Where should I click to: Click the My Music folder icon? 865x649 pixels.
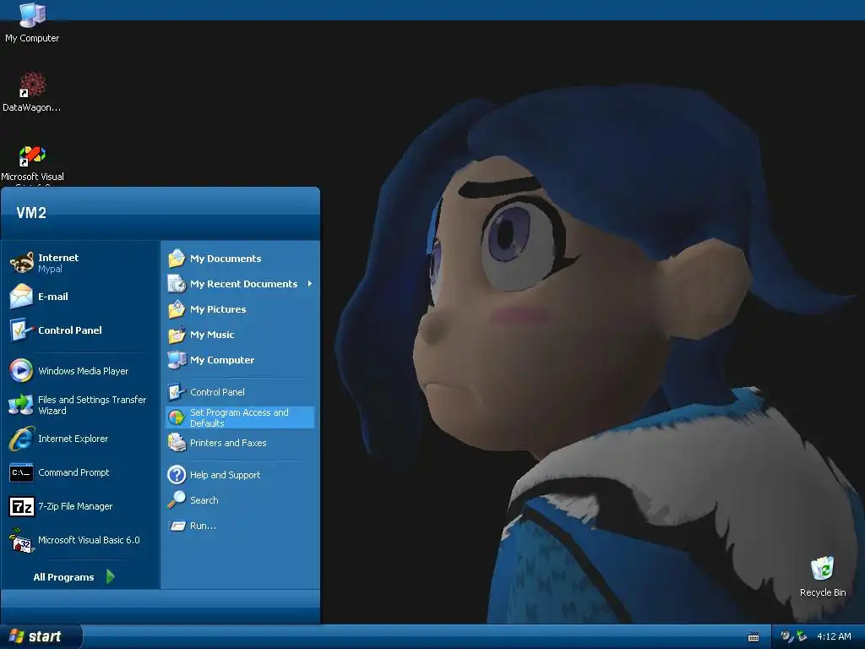(177, 335)
